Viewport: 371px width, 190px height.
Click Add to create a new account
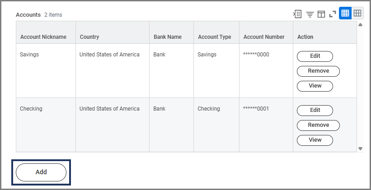pyautogui.click(x=41, y=172)
